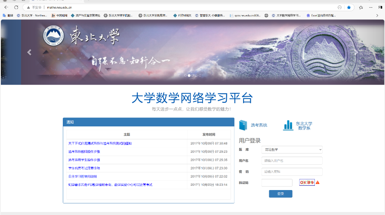Click the 东北大学数学系 bar chart icon
This screenshot has height=215, width=385.
pyautogui.click(x=288, y=125)
